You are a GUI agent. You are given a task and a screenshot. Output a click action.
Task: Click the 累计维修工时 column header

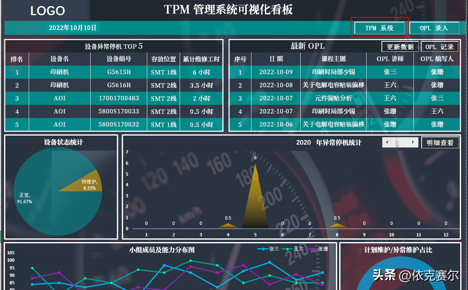(201, 59)
